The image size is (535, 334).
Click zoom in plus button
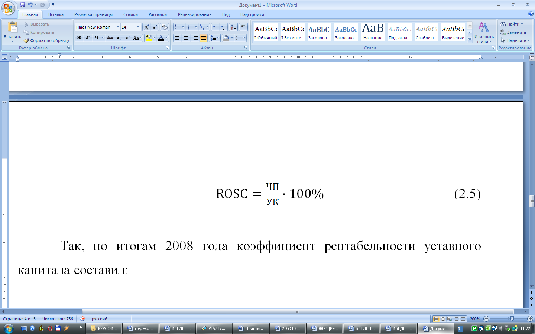530,319
